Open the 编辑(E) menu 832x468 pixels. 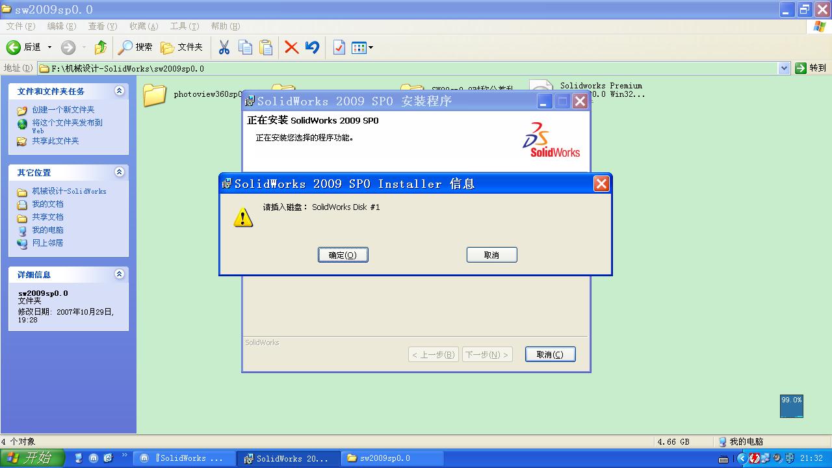tap(62, 26)
